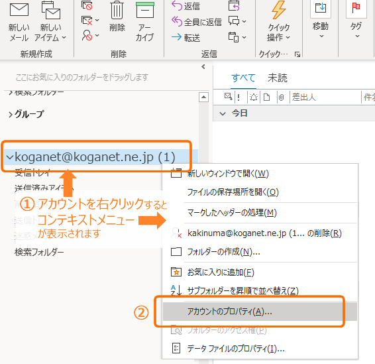Choose アカウントのプロパティ(A)... menu item
The image size is (375, 364).
pos(260,312)
